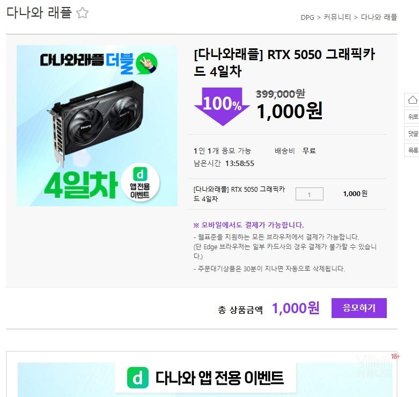Open the DPG breadcrumb link
Screen dimensions: 419x397
point(307,17)
